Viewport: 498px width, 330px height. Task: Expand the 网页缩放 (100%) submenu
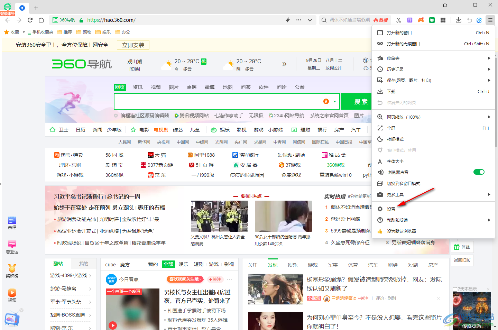[433, 117]
